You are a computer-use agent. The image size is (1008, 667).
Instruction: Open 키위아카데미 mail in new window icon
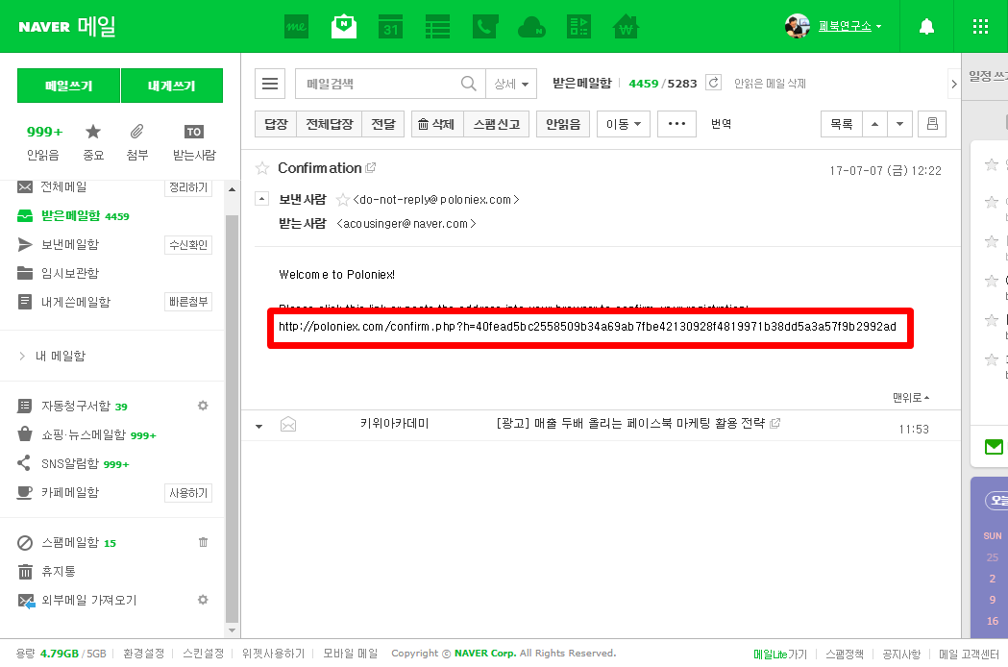coord(775,423)
